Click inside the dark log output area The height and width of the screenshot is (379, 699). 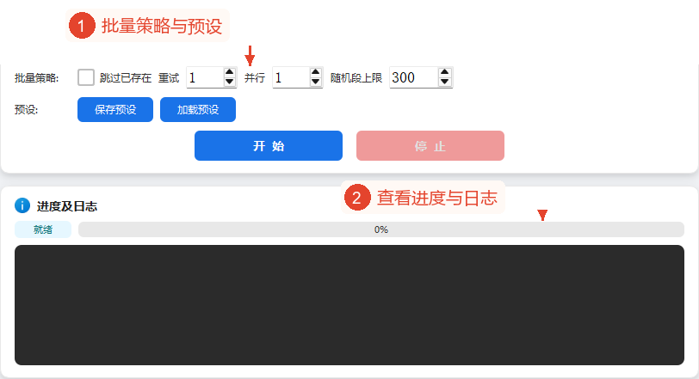[x=349, y=305]
